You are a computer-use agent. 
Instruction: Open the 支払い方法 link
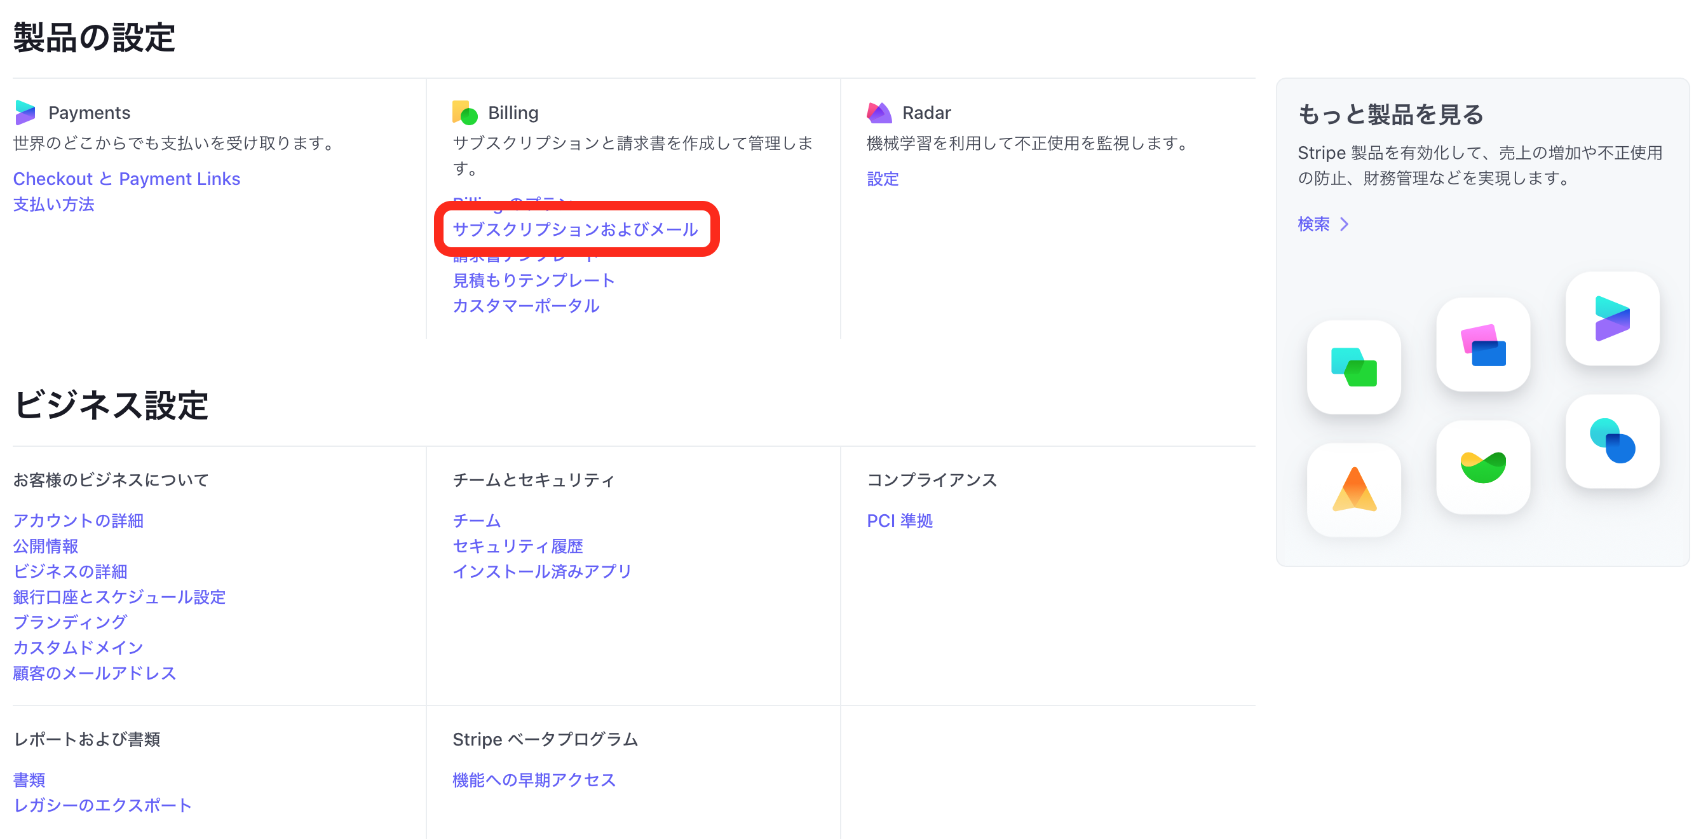tap(54, 204)
